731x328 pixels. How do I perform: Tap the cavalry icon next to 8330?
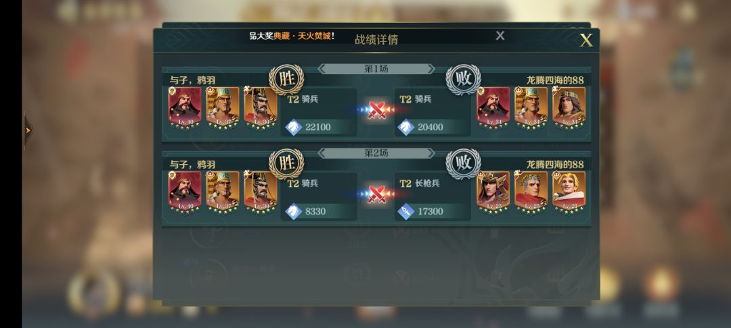294,211
